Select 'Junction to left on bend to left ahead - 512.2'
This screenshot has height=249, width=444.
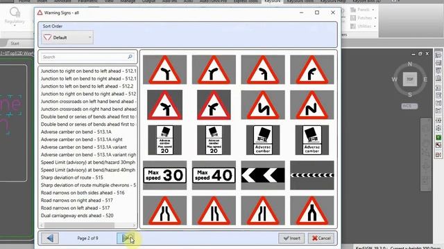[x=87, y=86]
